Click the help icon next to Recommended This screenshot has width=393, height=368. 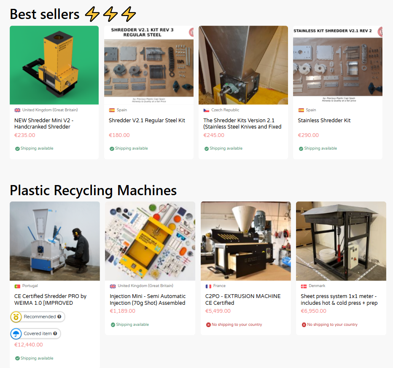click(59, 317)
